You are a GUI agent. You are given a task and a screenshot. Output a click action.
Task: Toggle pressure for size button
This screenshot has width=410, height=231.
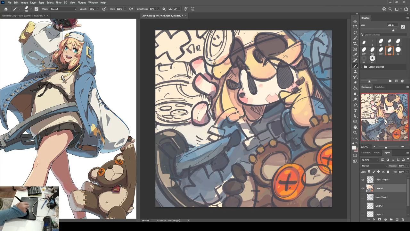point(185,9)
